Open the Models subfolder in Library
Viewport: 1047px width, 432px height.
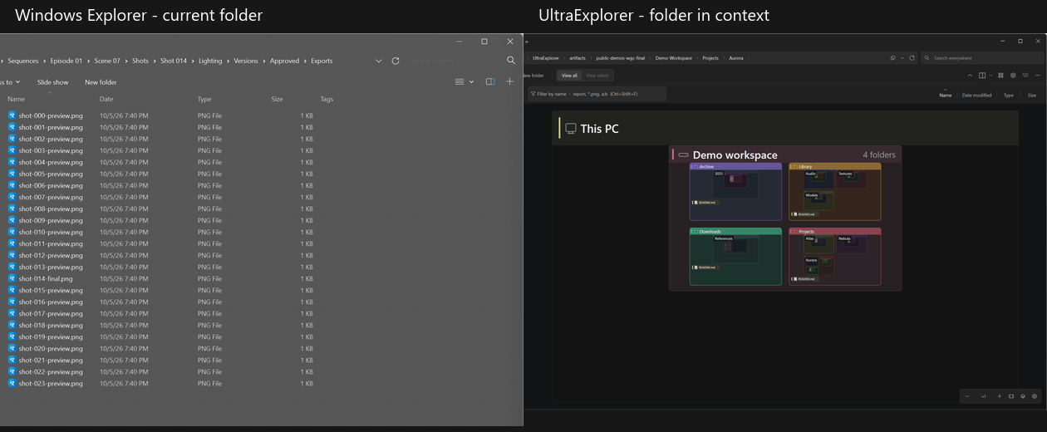point(818,200)
